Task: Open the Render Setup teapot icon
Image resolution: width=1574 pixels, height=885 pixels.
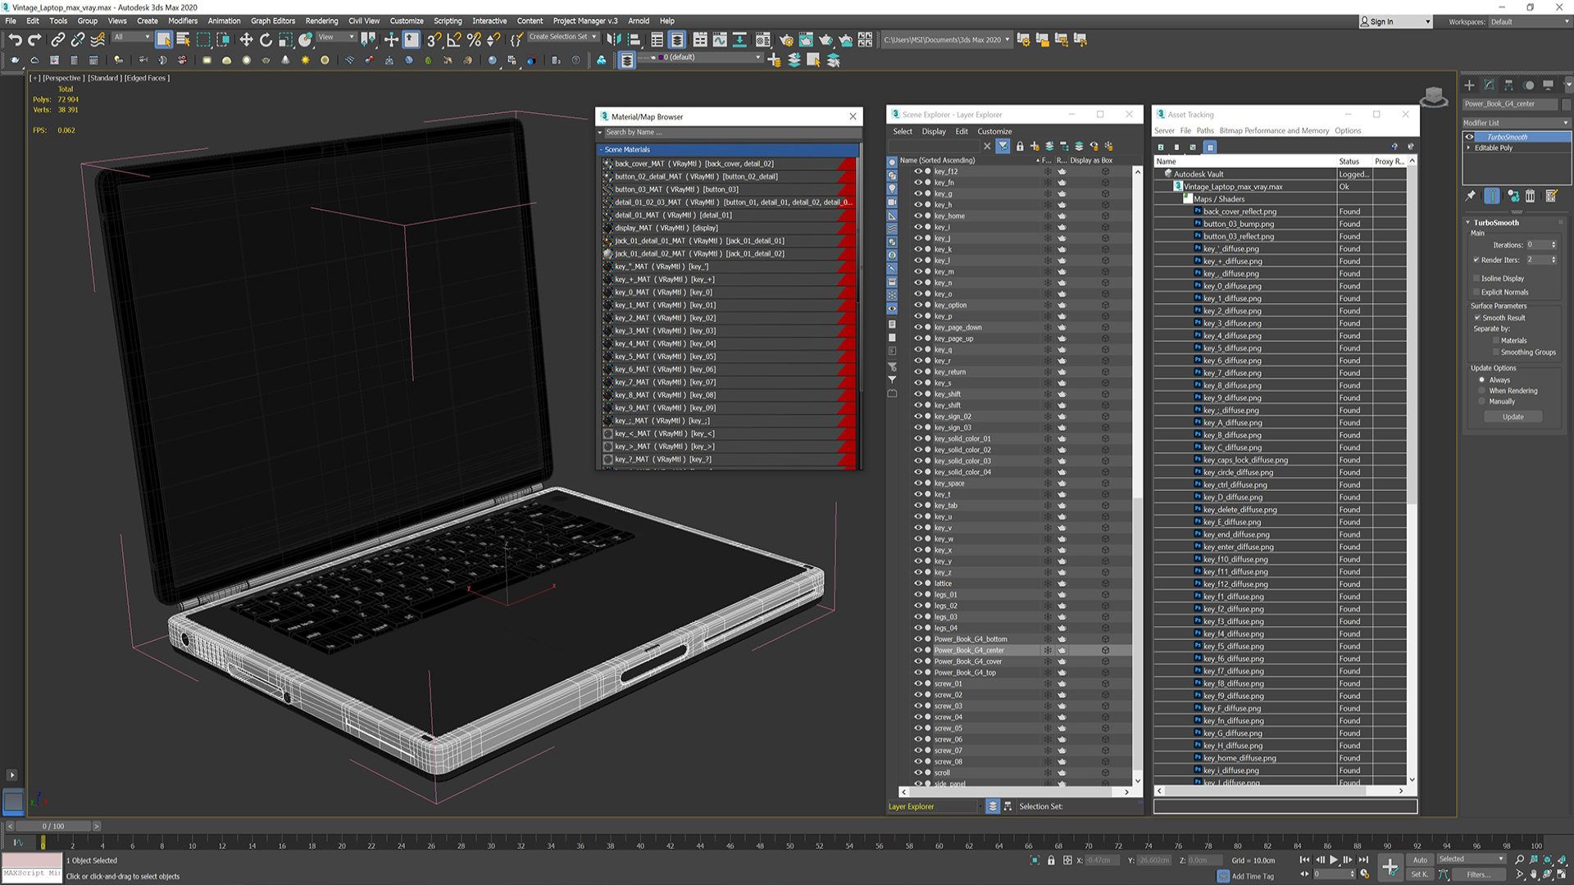Action: (786, 39)
